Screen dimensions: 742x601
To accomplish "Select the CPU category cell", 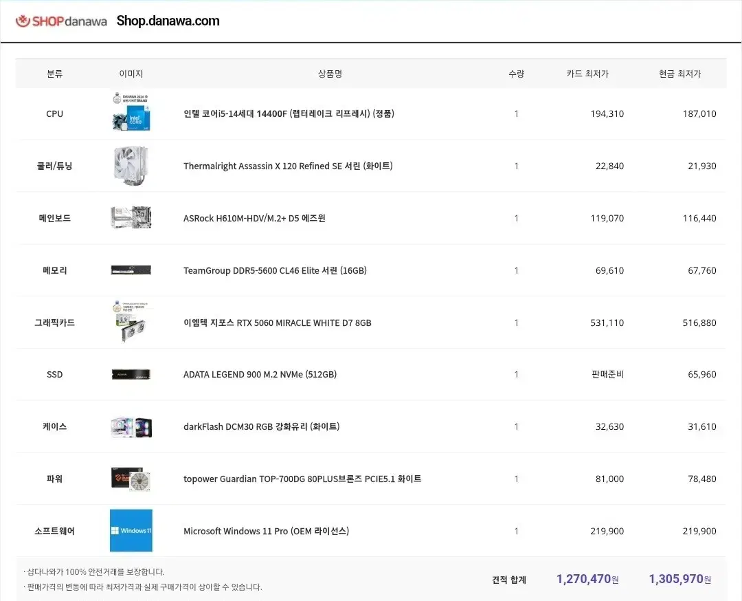I will (54, 113).
